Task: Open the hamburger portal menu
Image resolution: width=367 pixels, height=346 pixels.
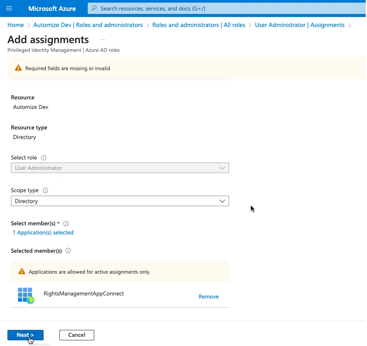Action: click(x=9, y=8)
